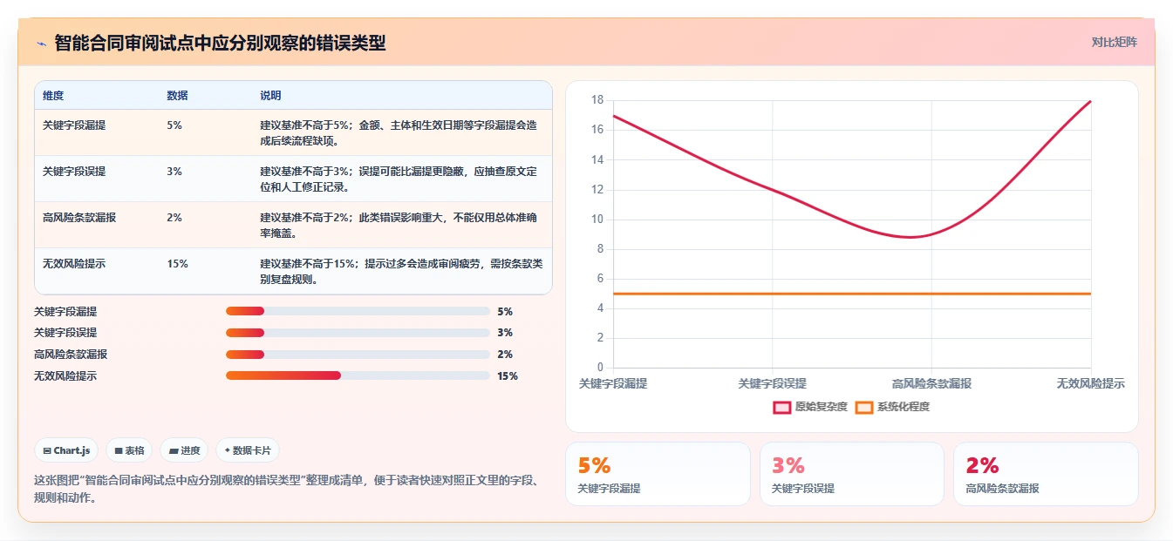This screenshot has height=541, width=1173.
Task: Select the 数据卡片 tag chip
Action: click(248, 450)
